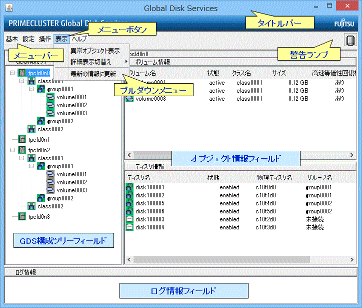Viewport: 362px width, 308px height.
Task: Click volume info horizontal scrollbar thumb
Action: (x=152, y=155)
